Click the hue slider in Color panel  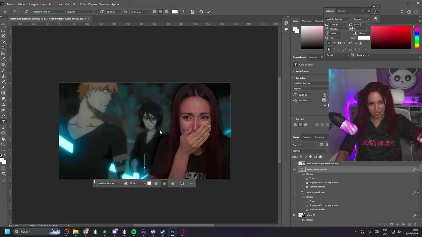[416, 37]
